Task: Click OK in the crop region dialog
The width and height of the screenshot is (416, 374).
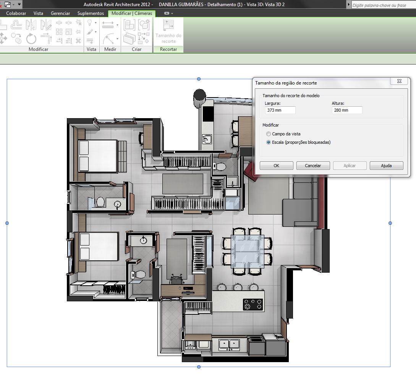Action: pos(276,165)
